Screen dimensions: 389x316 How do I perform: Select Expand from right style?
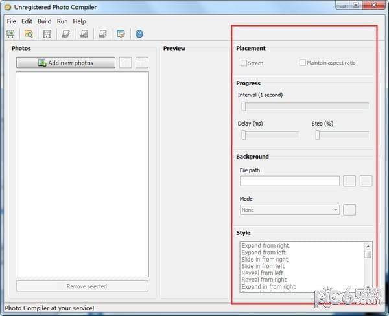click(x=265, y=245)
